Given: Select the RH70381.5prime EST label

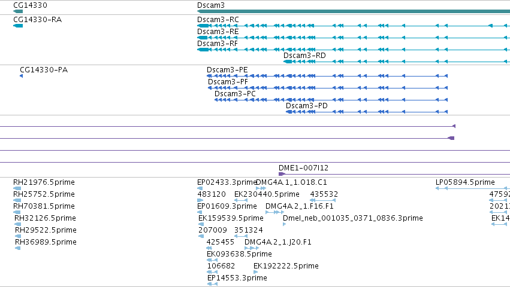Looking at the screenshot, I should tap(44, 206).
